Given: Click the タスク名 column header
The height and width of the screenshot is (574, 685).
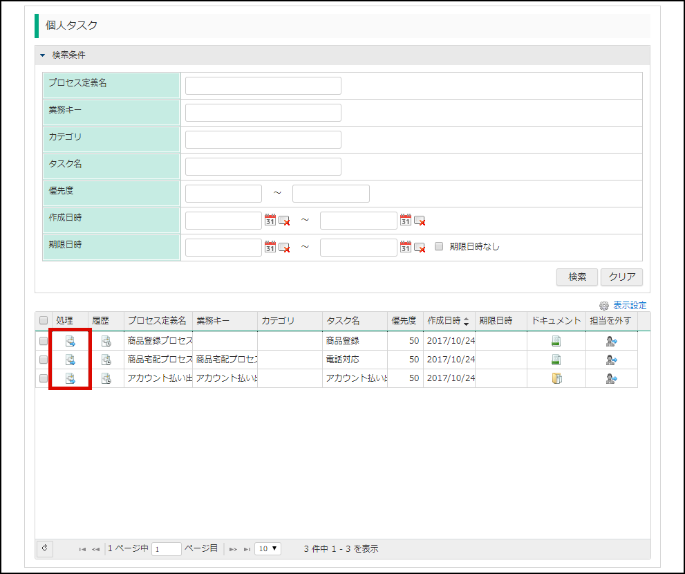Looking at the screenshot, I should tap(343, 321).
